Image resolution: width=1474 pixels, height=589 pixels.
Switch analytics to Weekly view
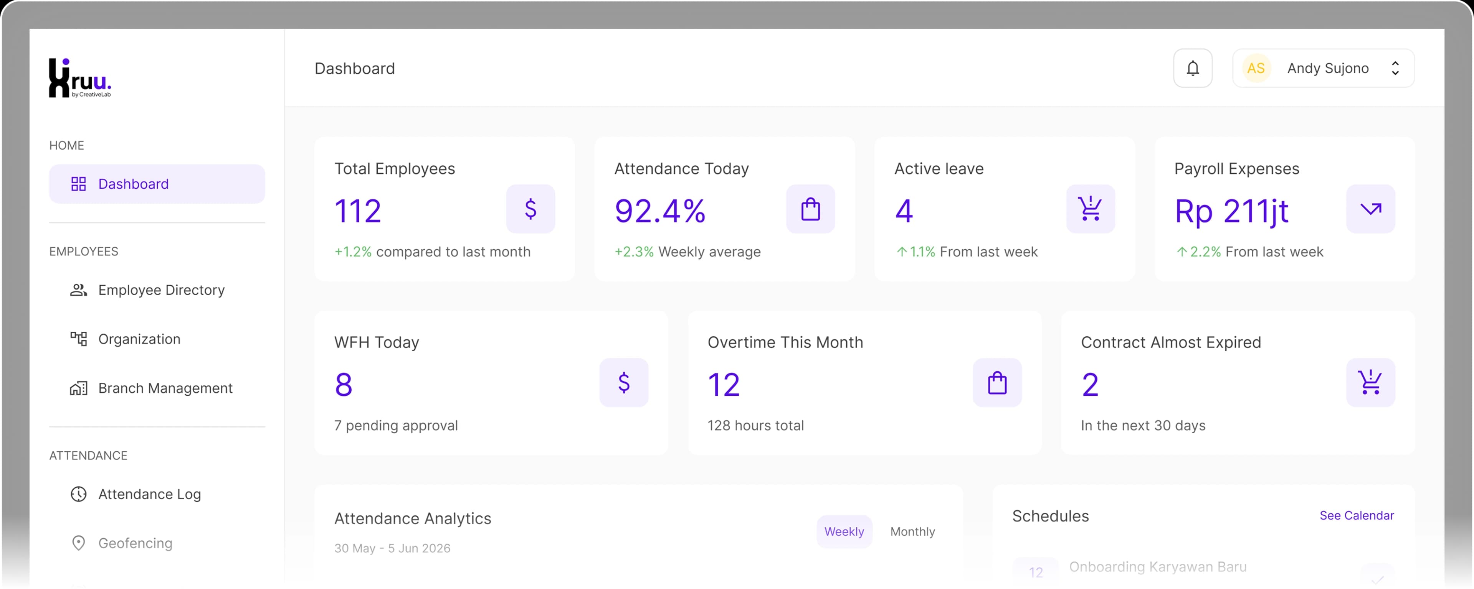click(x=844, y=532)
